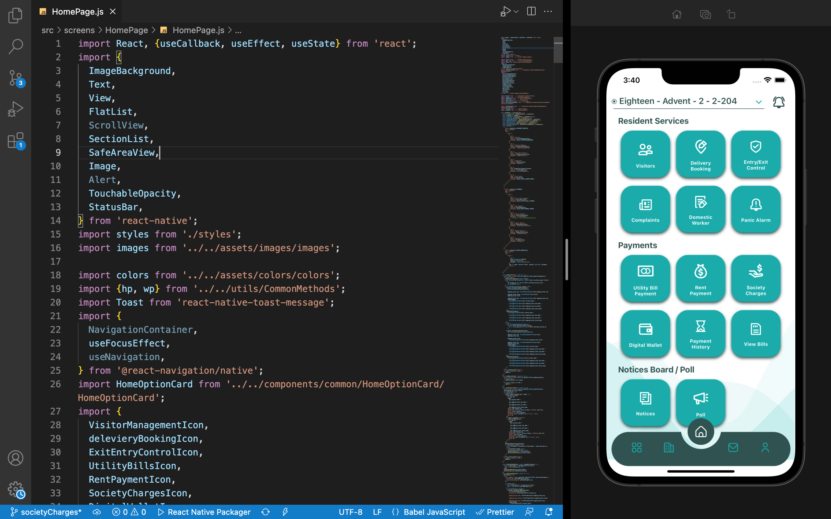This screenshot has width=831, height=519.
Task: Open the errors and warnings problems indicator
Action: pos(129,512)
